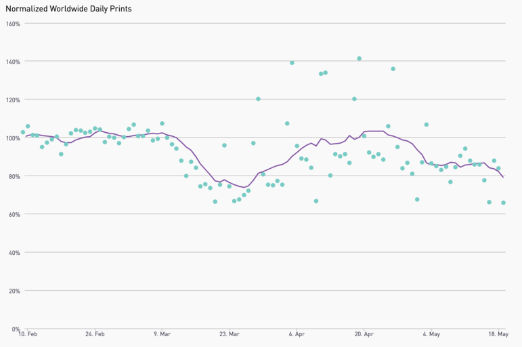Select the 6. Apr date label
Screen dimensions: 522x347
coord(297,334)
